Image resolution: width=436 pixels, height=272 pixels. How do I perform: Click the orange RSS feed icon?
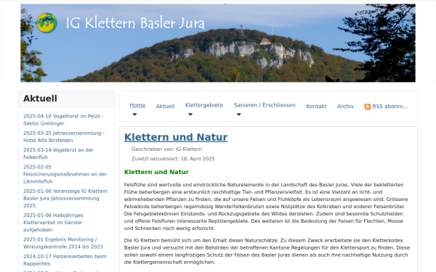(x=367, y=107)
